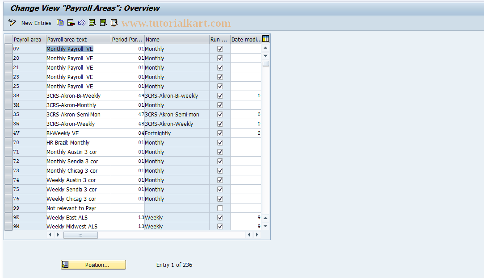Screen dimensions: 484x278
Task: Toggle Run checkbox for payroll area 9E
Action: 220,217
